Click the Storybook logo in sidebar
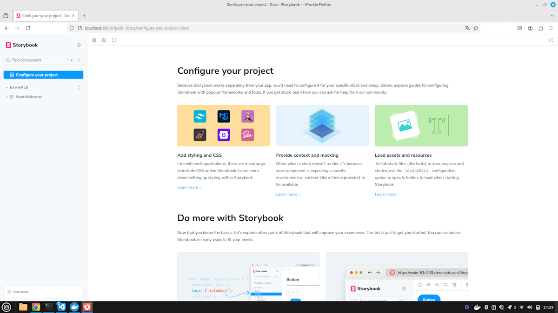This screenshot has height=313, width=558. tap(22, 45)
